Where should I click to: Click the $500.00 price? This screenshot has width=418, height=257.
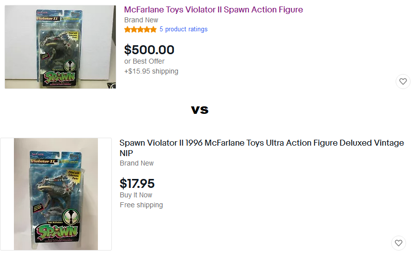coord(149,50)
